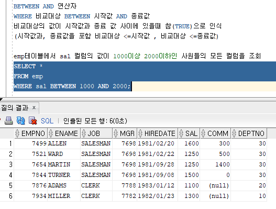
Task: Click the sort icon beside MGR header
Action: [116, 133]
